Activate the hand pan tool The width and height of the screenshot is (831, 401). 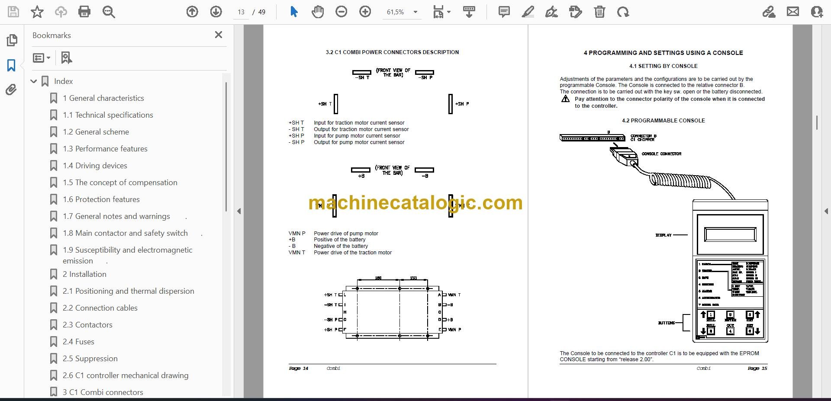[x=318, y=12]
